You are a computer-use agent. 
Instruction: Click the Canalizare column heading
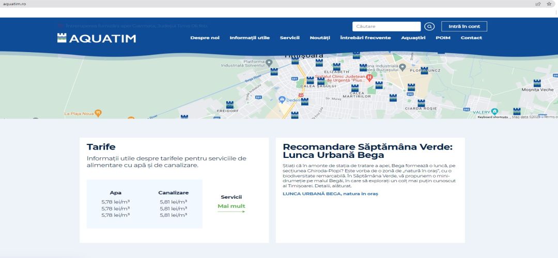(173, 192)
